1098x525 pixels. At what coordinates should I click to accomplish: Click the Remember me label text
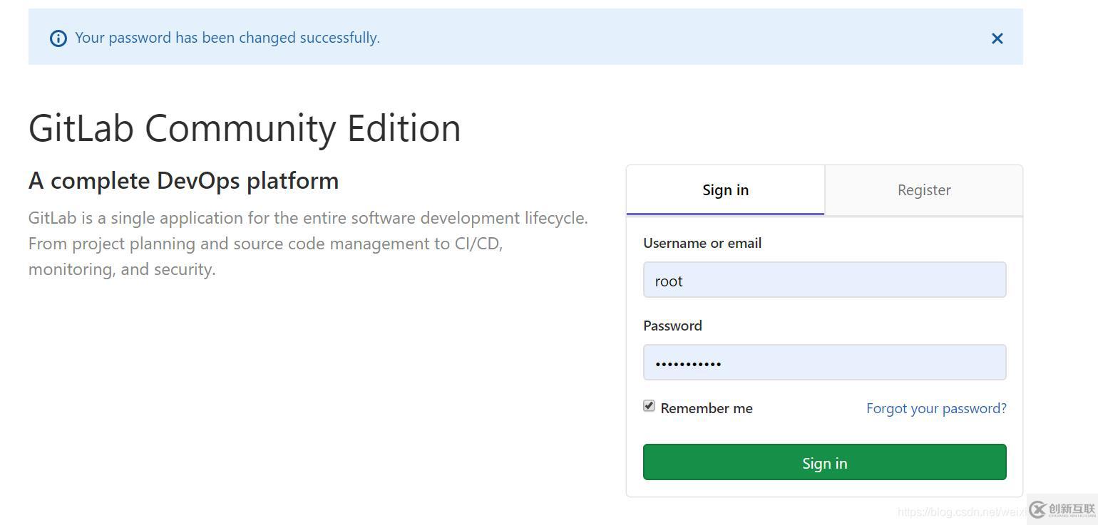click(706, 408)
